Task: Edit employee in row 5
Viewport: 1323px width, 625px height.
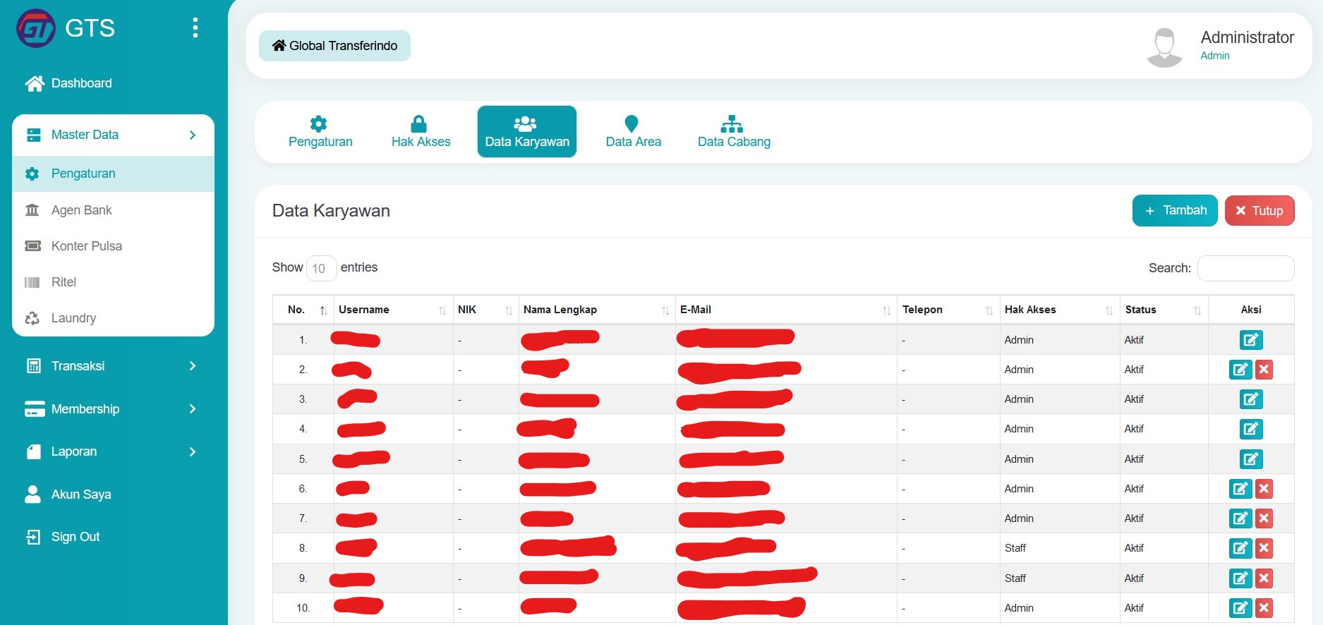Action: tap(1251, 459)
